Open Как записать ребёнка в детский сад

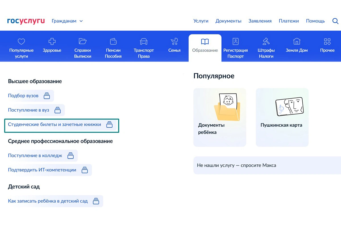click(x=48, y=201)
